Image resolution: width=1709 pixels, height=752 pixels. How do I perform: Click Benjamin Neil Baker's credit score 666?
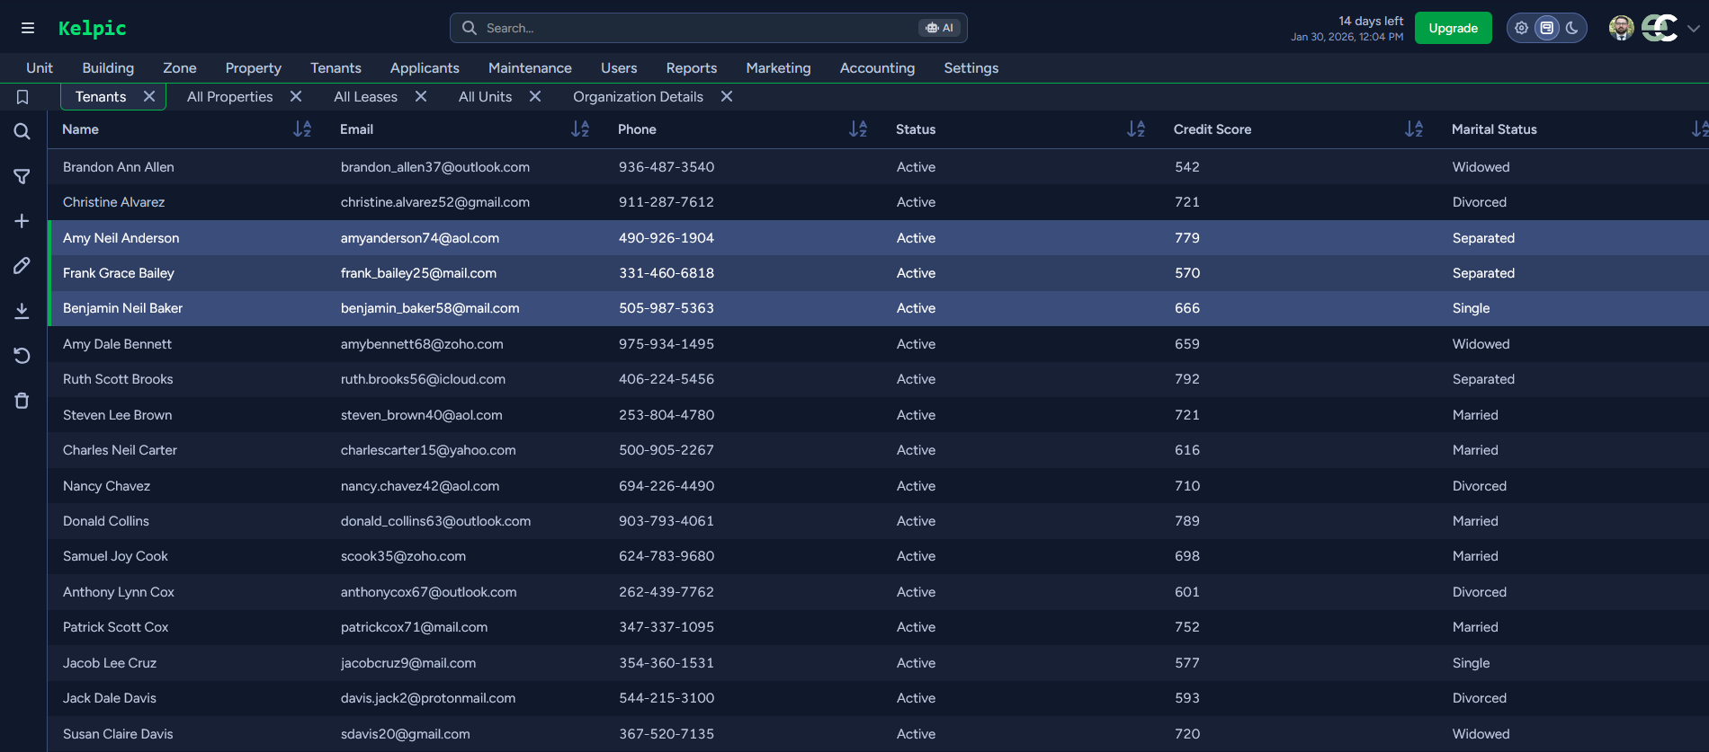(1187, 308)
